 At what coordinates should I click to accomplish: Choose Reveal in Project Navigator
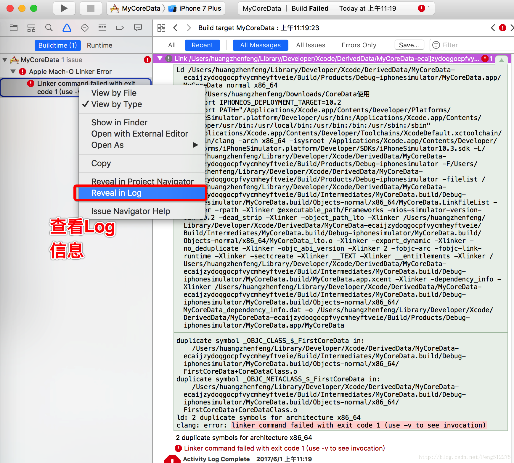142,181
